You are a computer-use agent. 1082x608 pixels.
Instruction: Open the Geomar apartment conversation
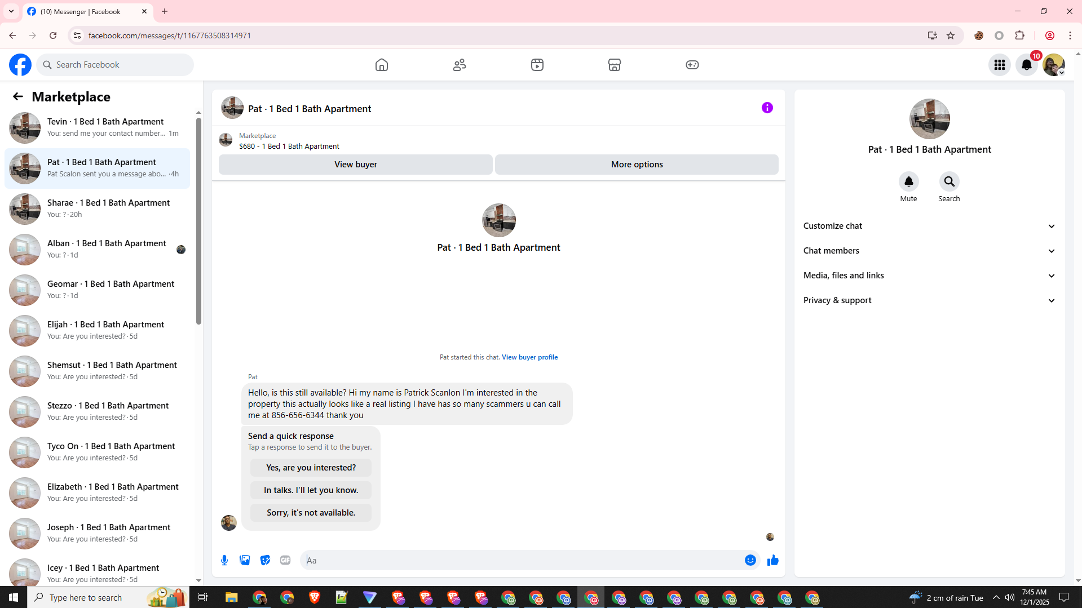(x=97, y=290)
